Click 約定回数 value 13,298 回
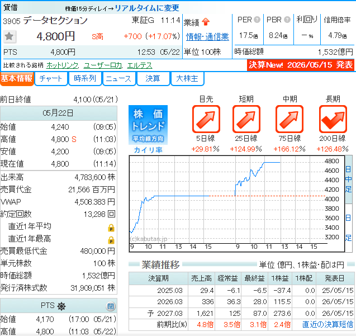 pyautogui.click(x=99, y=214)
